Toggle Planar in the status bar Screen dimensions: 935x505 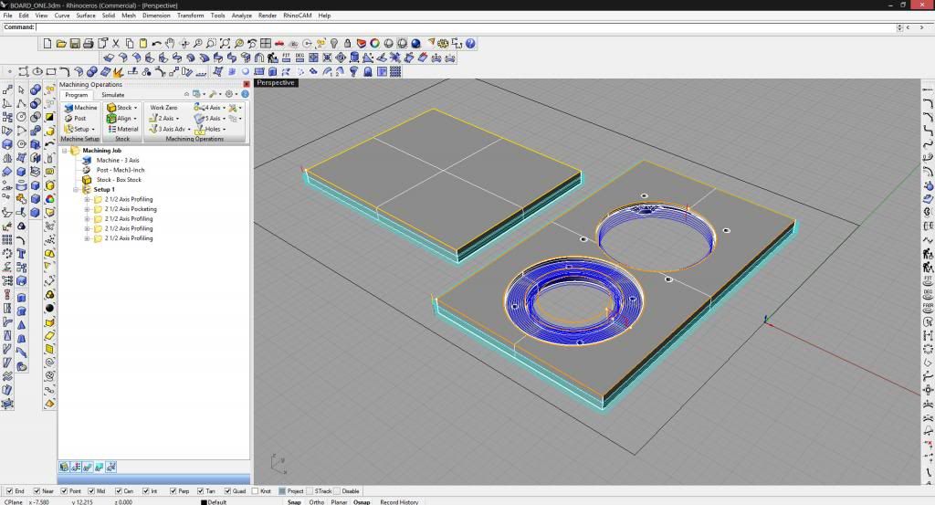point(339,502)
